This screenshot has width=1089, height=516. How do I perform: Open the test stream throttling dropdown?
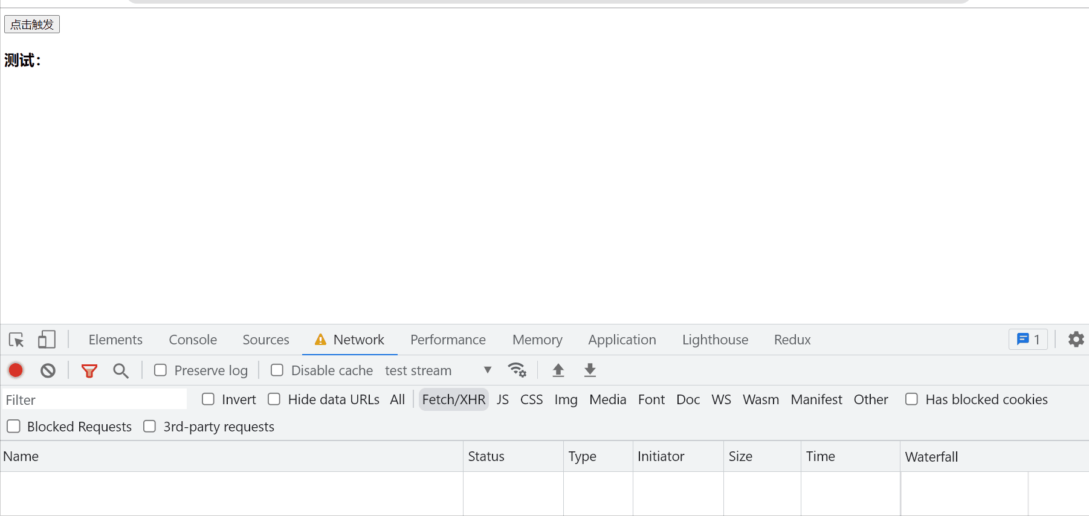(x=439, y=370)
